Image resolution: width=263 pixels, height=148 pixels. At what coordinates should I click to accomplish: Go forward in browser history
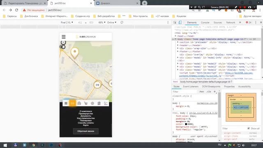click(10, 10)
